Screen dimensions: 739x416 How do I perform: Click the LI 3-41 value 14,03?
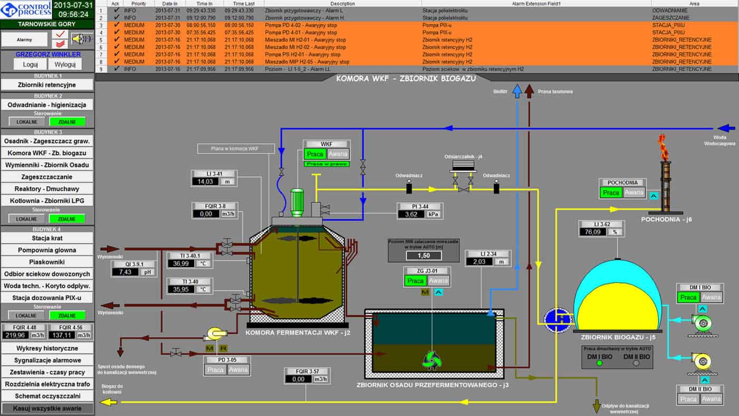tap(205, 181)
